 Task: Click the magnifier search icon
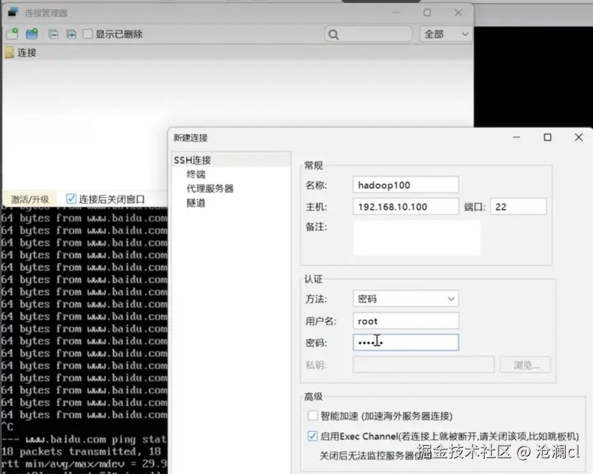coord(333,35)
